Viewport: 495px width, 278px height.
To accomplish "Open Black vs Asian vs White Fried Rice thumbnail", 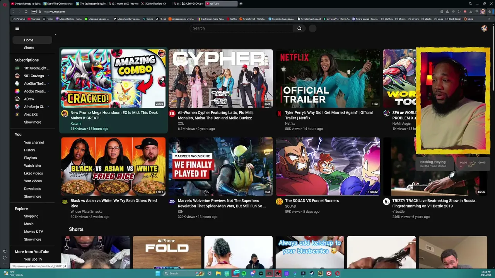I will [x=113, y=166].
